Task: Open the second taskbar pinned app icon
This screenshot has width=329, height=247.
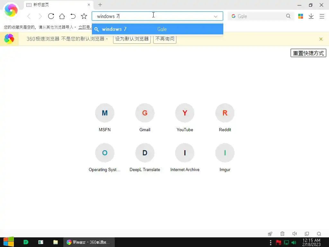Action: (41, 242)
